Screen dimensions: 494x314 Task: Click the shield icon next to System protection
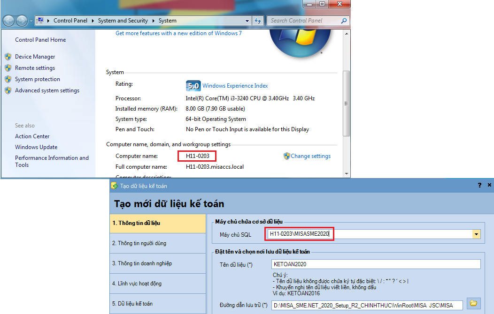click(8, 79)
